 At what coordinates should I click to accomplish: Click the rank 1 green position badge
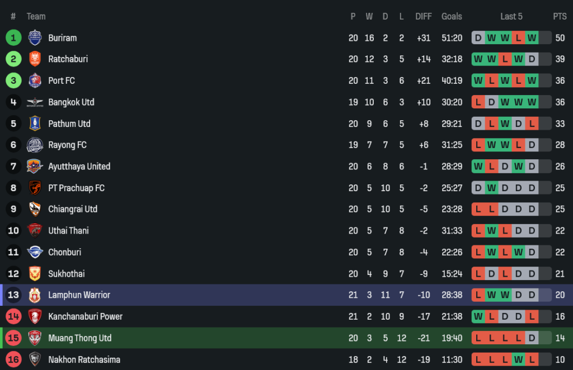tap(13, 38)
